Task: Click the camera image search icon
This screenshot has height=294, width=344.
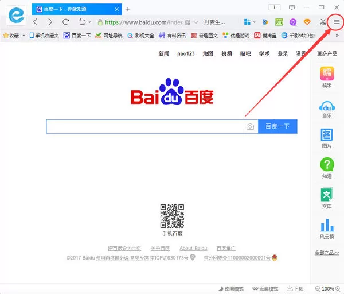Action: pyautogui.click(x=250, y=126)
